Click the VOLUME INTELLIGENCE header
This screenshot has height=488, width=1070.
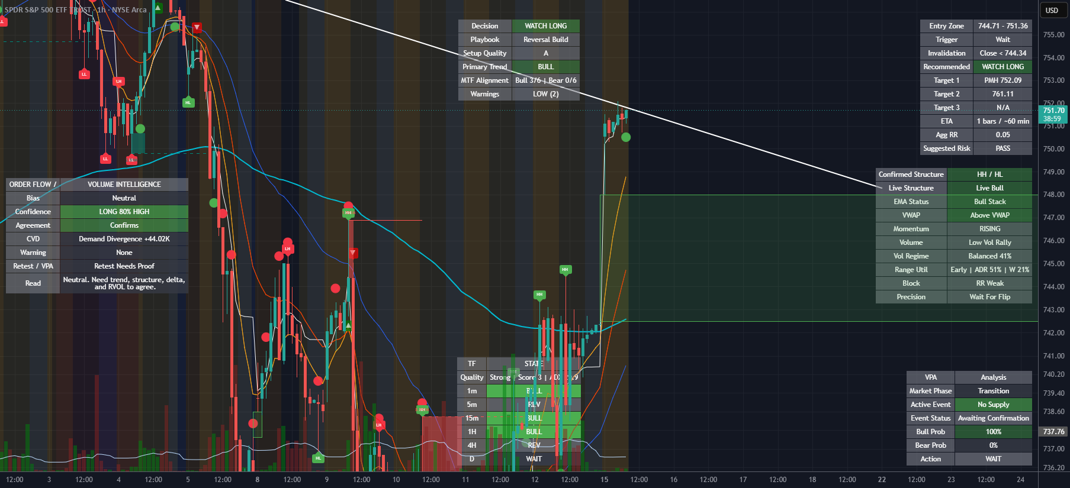coord(124,185)
